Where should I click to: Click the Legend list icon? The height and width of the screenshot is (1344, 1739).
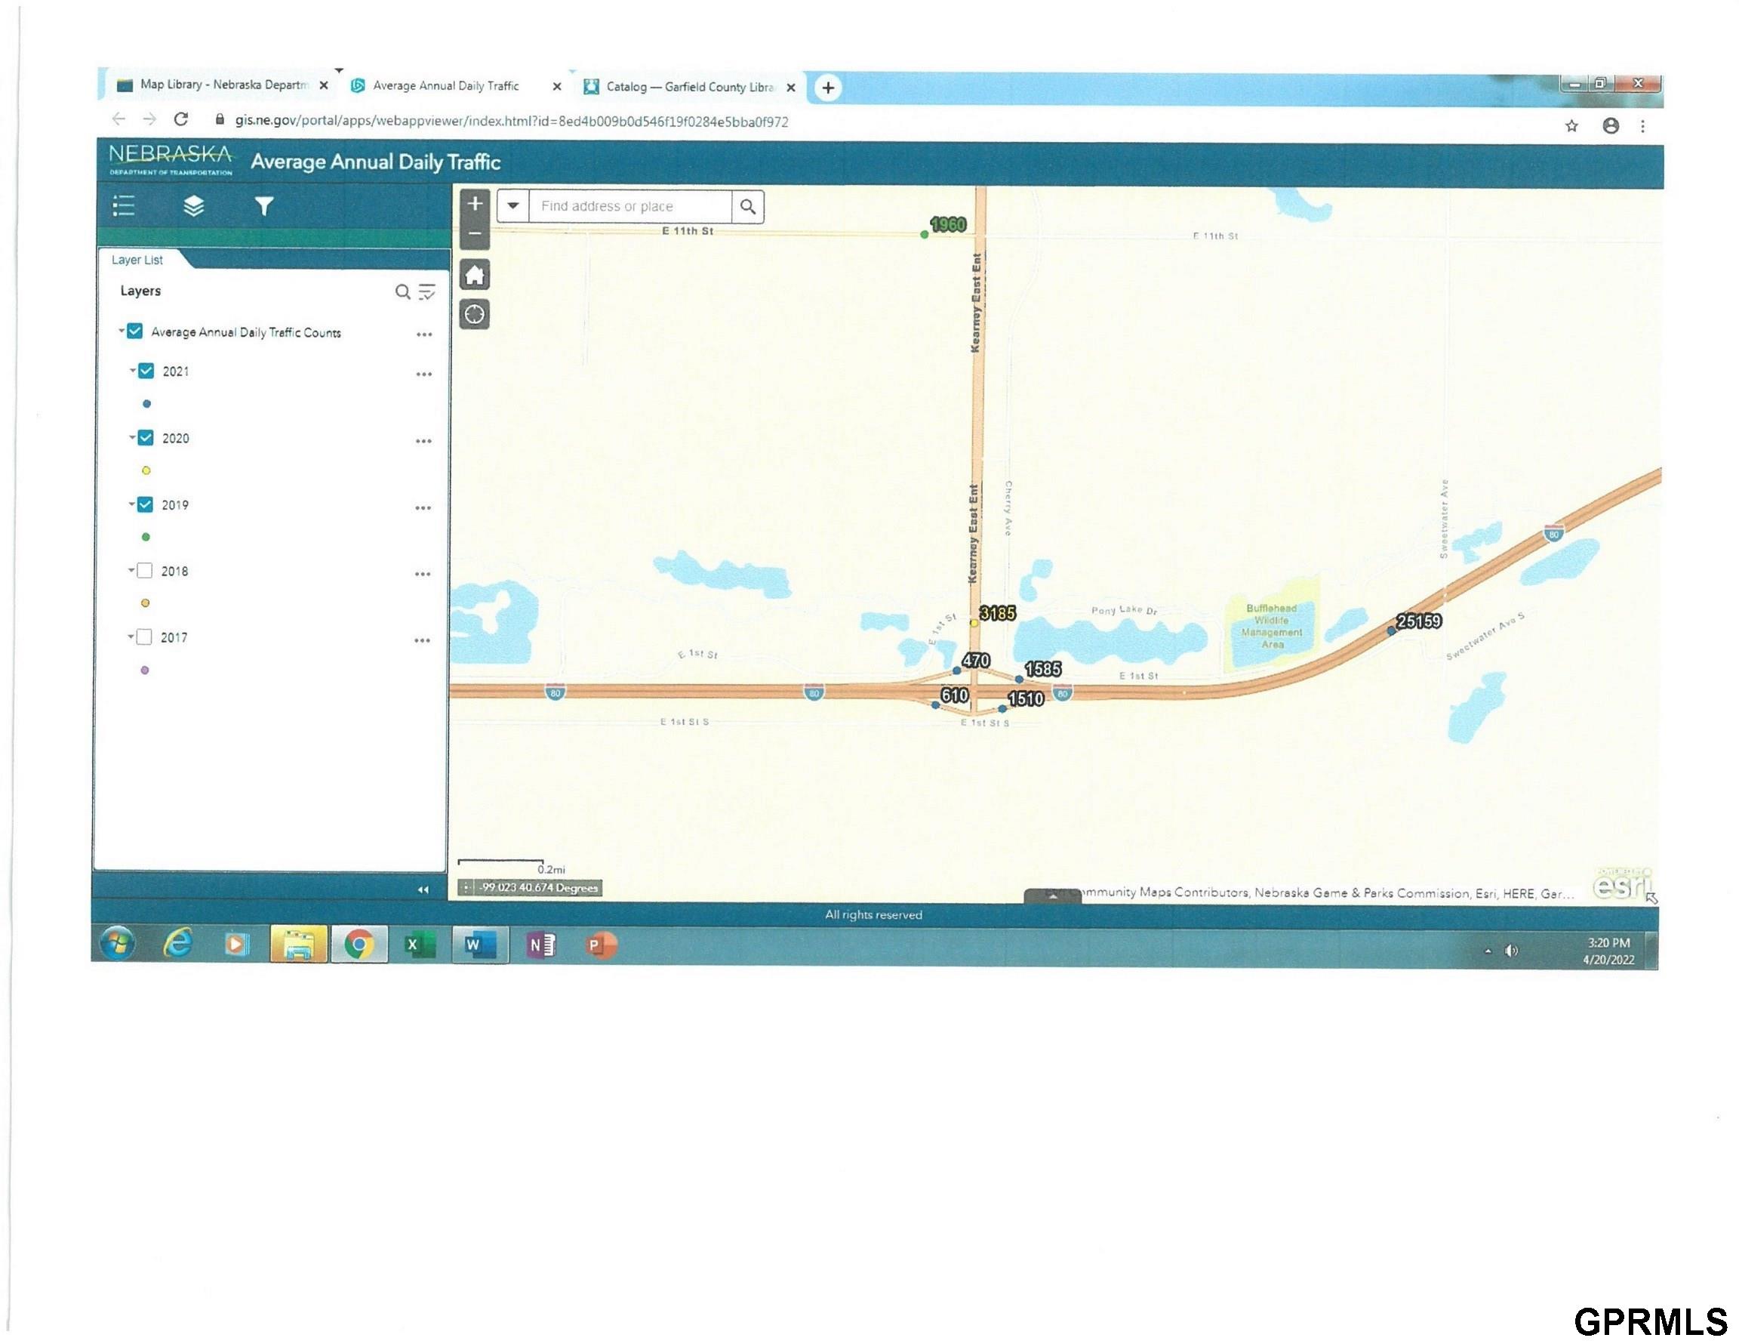(x=124, y=205)
